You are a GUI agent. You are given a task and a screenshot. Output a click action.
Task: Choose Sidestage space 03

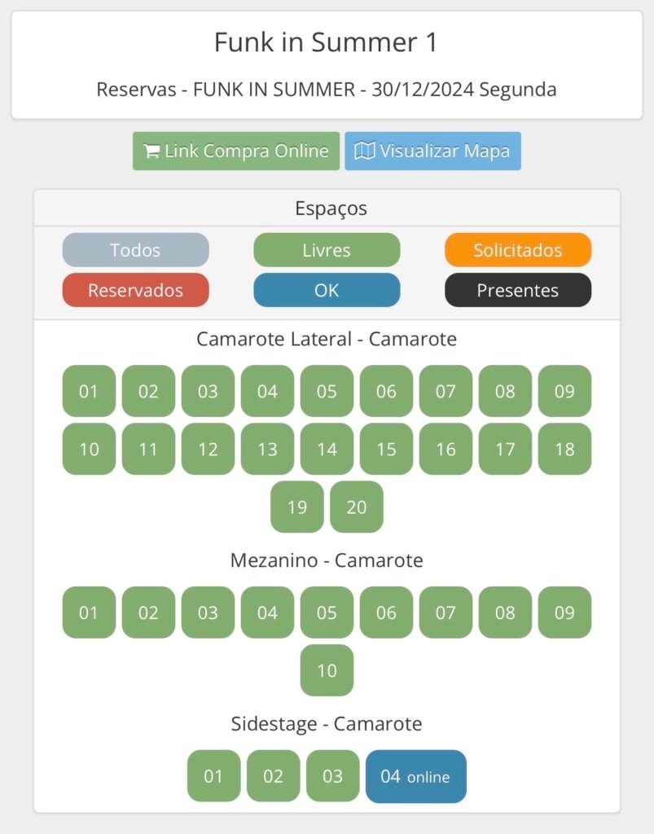coord(332,776)
